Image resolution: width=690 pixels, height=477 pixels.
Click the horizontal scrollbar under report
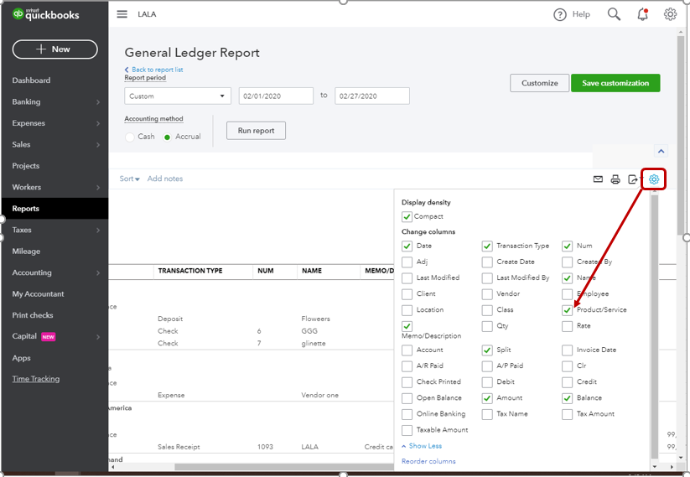[284, 467]
